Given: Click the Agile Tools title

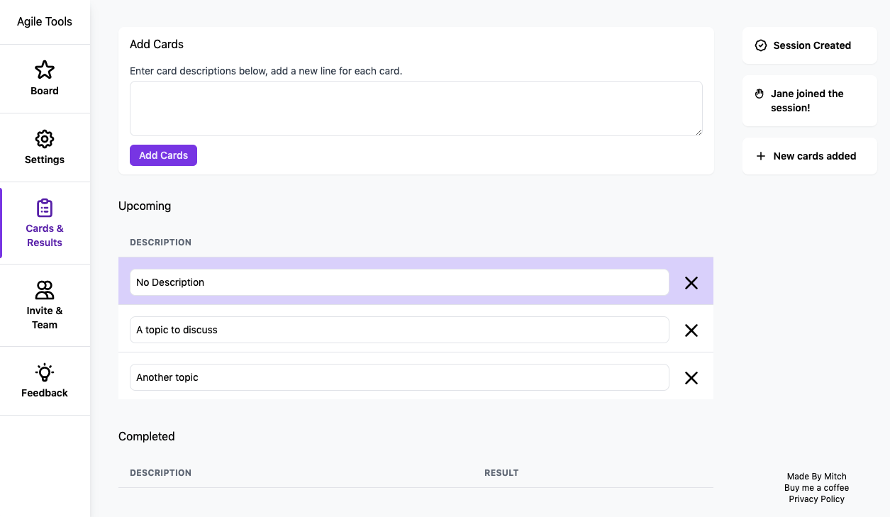Looking at the screenshot, I should [x=45, y=21].
